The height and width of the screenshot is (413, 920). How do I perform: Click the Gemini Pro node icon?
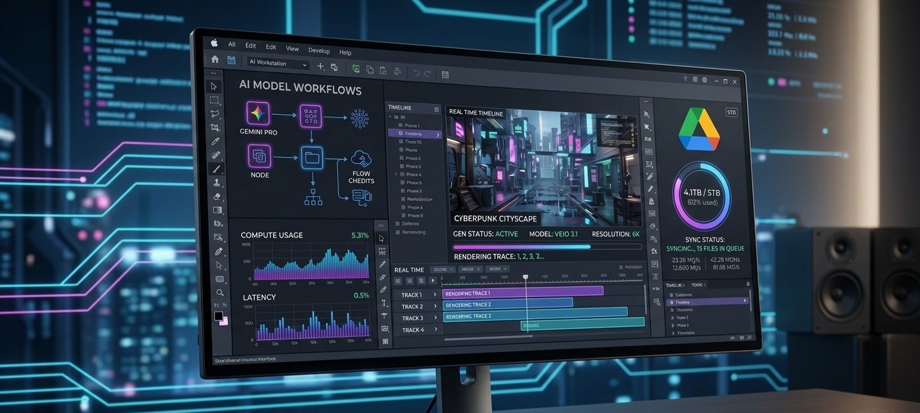[258, 113]
